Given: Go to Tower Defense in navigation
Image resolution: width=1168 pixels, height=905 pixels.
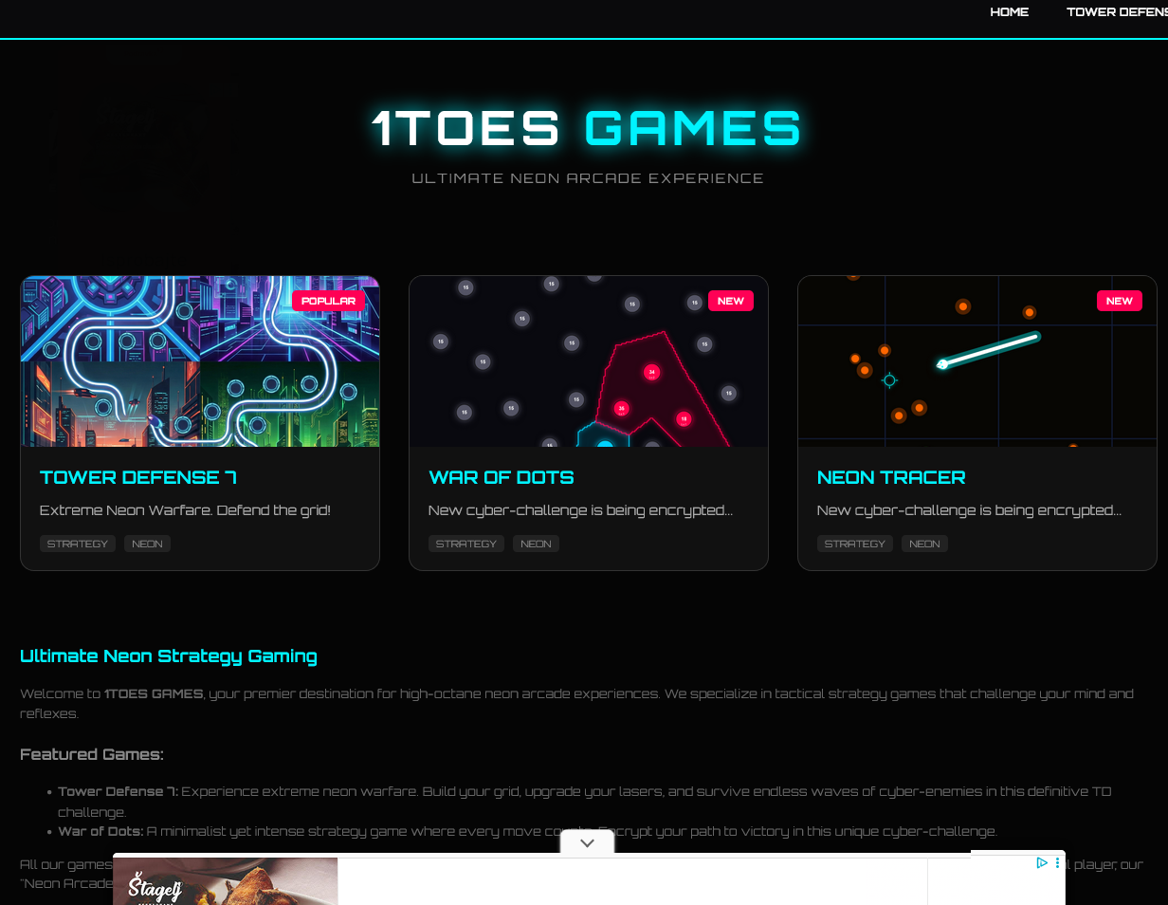Looking at the screenshot, I should click(1116, 12).
